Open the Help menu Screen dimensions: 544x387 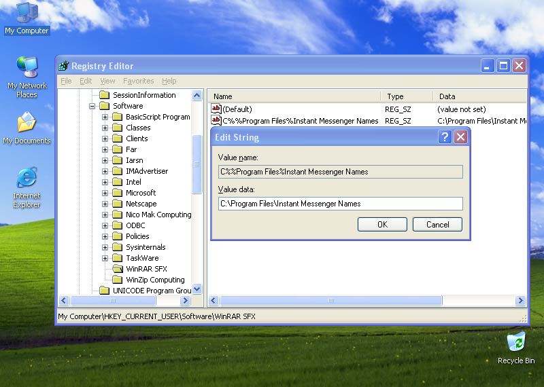coord(169,81)
